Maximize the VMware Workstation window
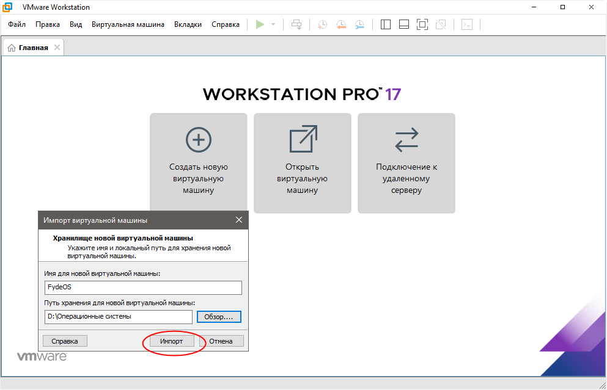607x390 pixels. click(563, 7)
